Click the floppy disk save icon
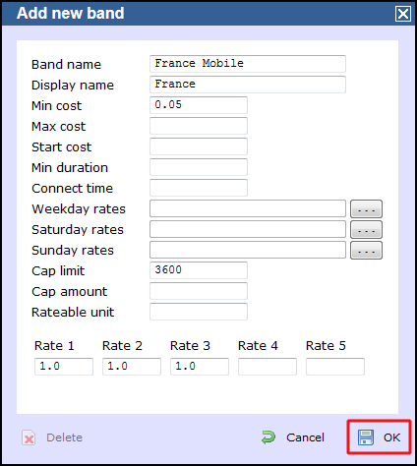Viewport: 417px width, 466px height. 366,437
